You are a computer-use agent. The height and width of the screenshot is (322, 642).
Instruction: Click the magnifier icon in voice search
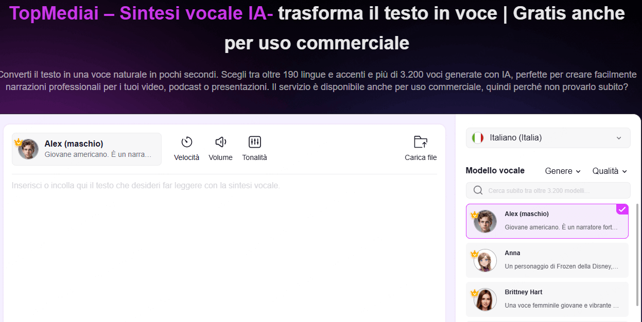click(478, 190)
